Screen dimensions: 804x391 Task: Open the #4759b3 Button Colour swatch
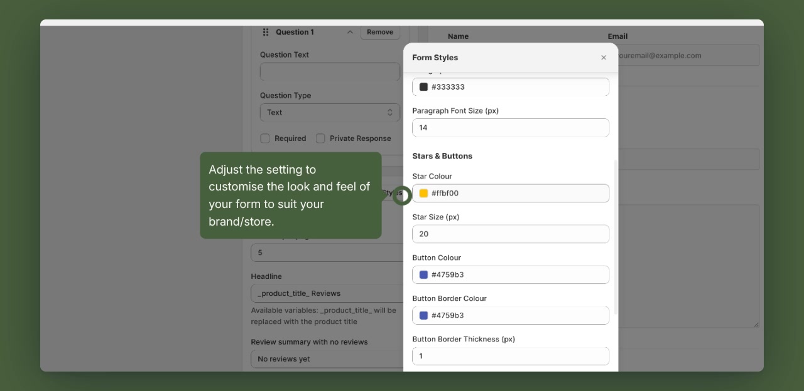click(x=424, y=274)
